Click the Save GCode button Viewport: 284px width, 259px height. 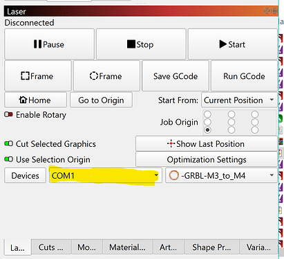click(176, 76)
